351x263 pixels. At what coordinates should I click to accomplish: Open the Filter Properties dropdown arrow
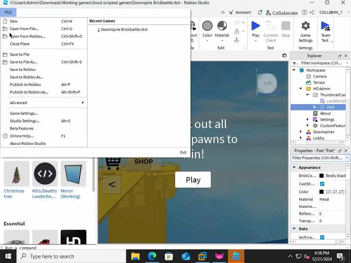(x=347, y=158)
